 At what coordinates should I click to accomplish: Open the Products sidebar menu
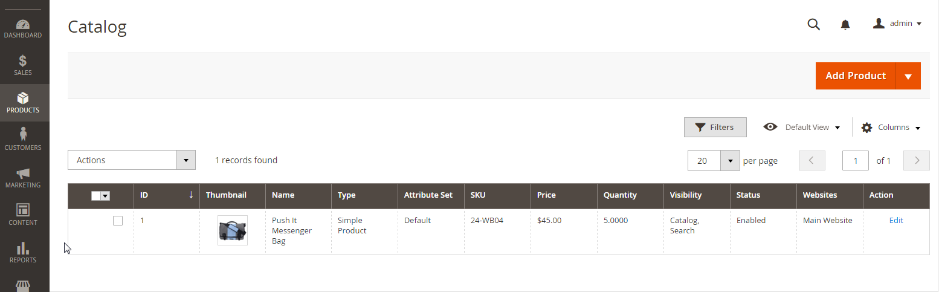tap(24, 103)
